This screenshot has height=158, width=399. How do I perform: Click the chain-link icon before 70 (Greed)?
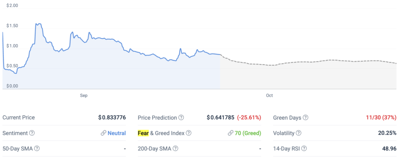[x=230, y=133]
